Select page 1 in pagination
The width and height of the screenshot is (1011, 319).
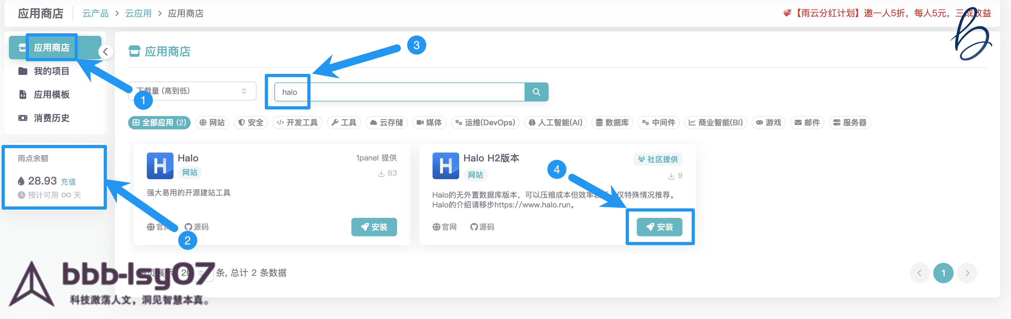pyautogui.click(x=943, y=273)
